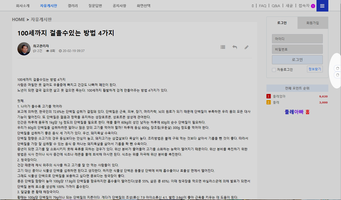Focus the 비밀번호 input field
341x200 pixels.
(297, 49)
